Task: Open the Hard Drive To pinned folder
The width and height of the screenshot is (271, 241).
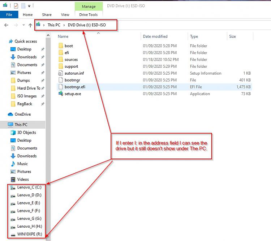Action: pyautogui.click(x=29, y=88)
